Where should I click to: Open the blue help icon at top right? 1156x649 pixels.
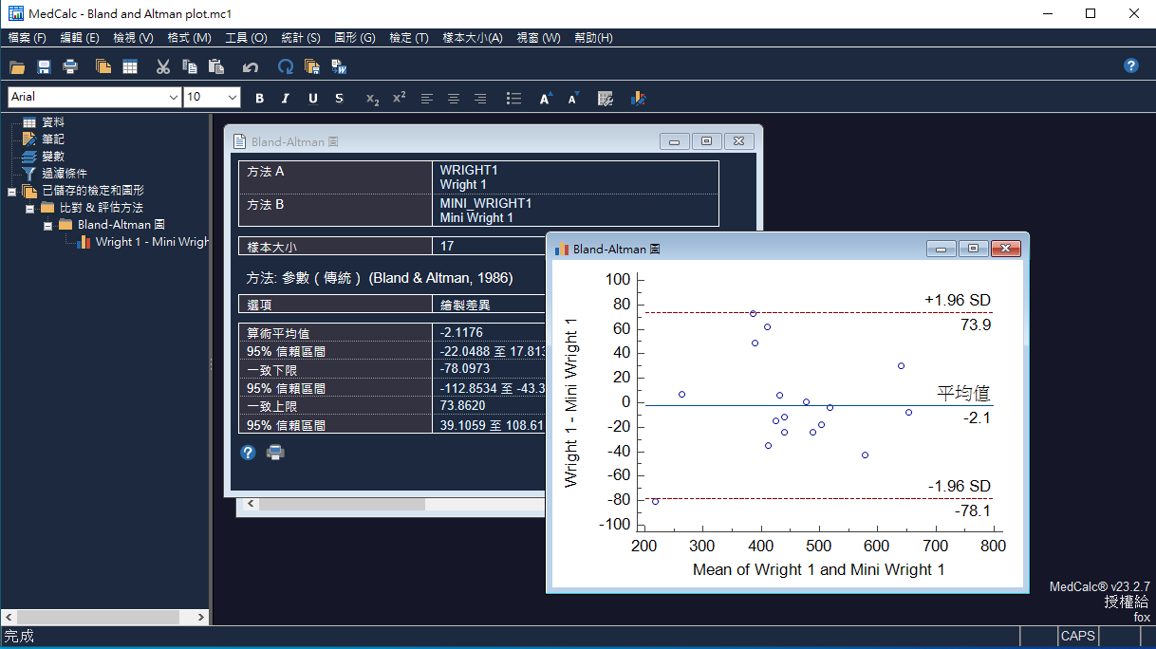coord(1131,65)
